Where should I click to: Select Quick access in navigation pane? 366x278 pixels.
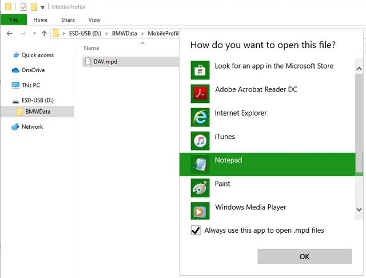click(38, 55)
